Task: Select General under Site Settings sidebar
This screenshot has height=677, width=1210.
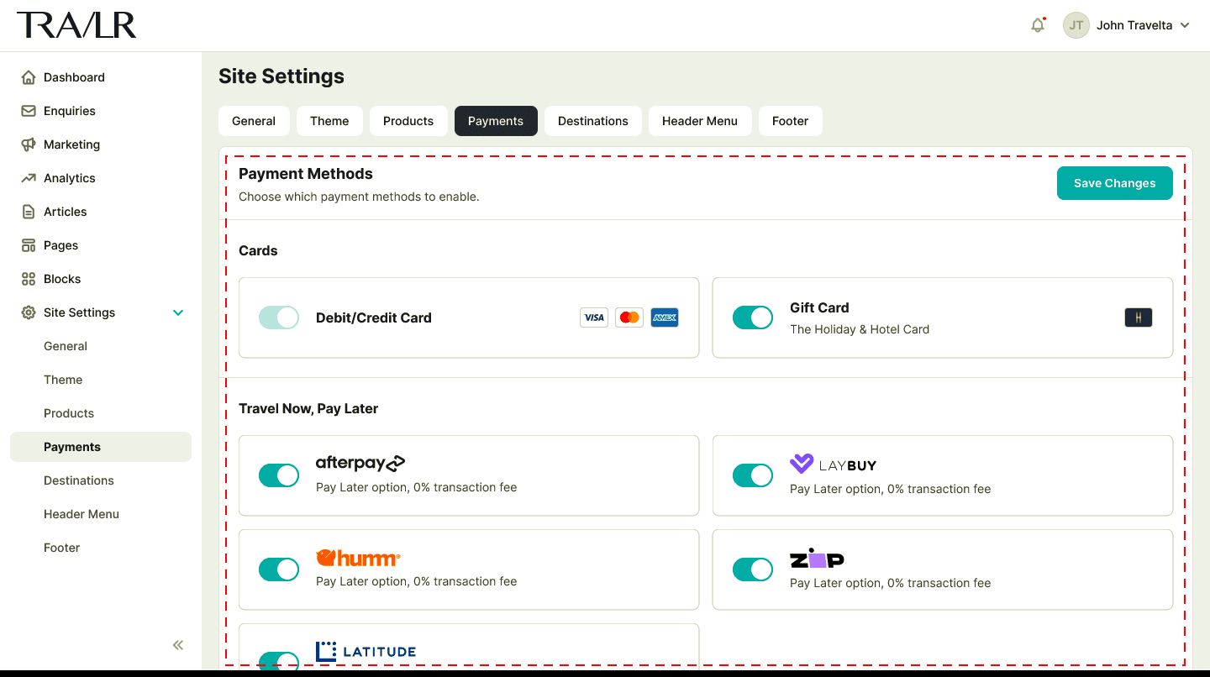Action: click(101, 346)
